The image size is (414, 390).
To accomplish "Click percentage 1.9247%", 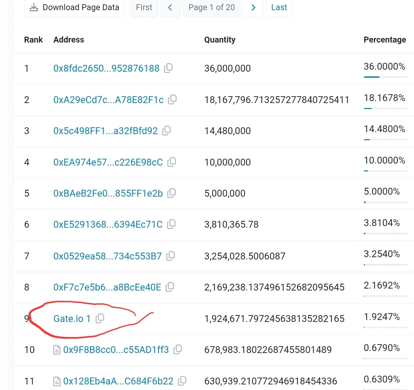I will pos(382,317).
